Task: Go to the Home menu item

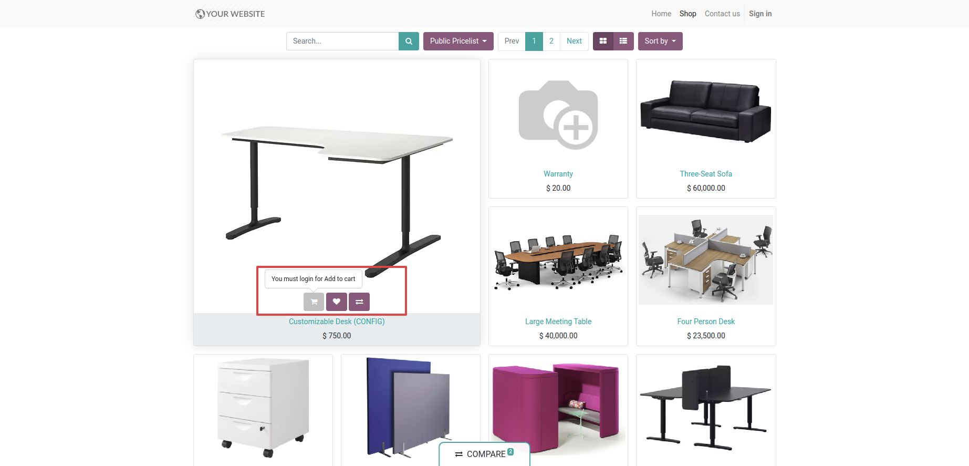Action: [x=661, y=14]
